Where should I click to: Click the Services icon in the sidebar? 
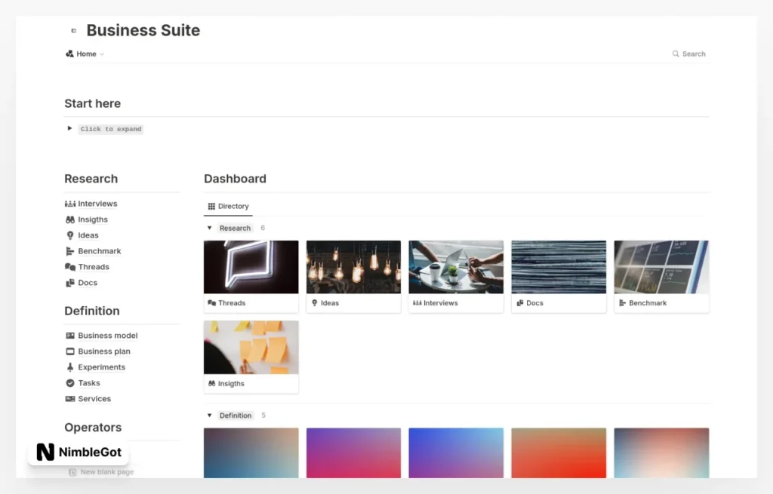coord(70,399)
